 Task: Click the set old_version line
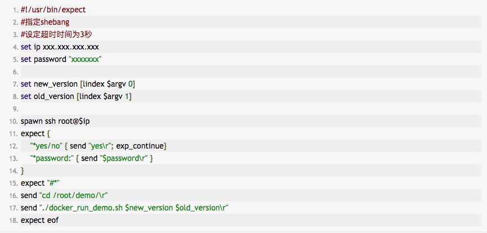pos(76,97)
